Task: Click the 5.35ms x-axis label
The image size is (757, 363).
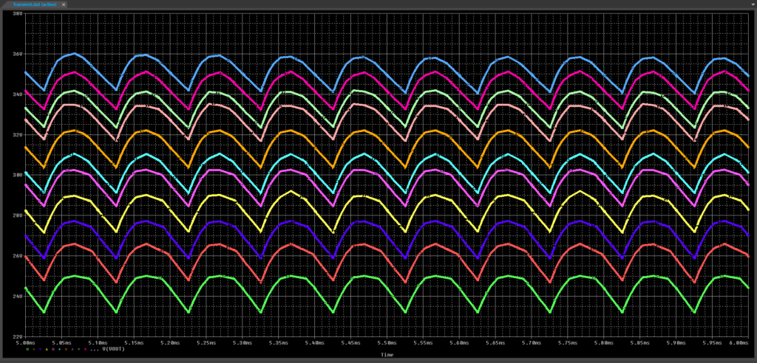Action: point(279,343)
